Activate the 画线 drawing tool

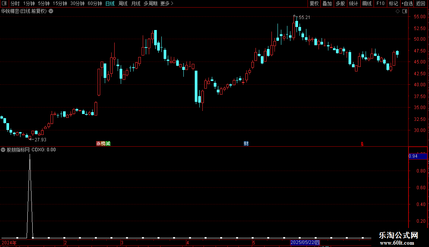367,3
